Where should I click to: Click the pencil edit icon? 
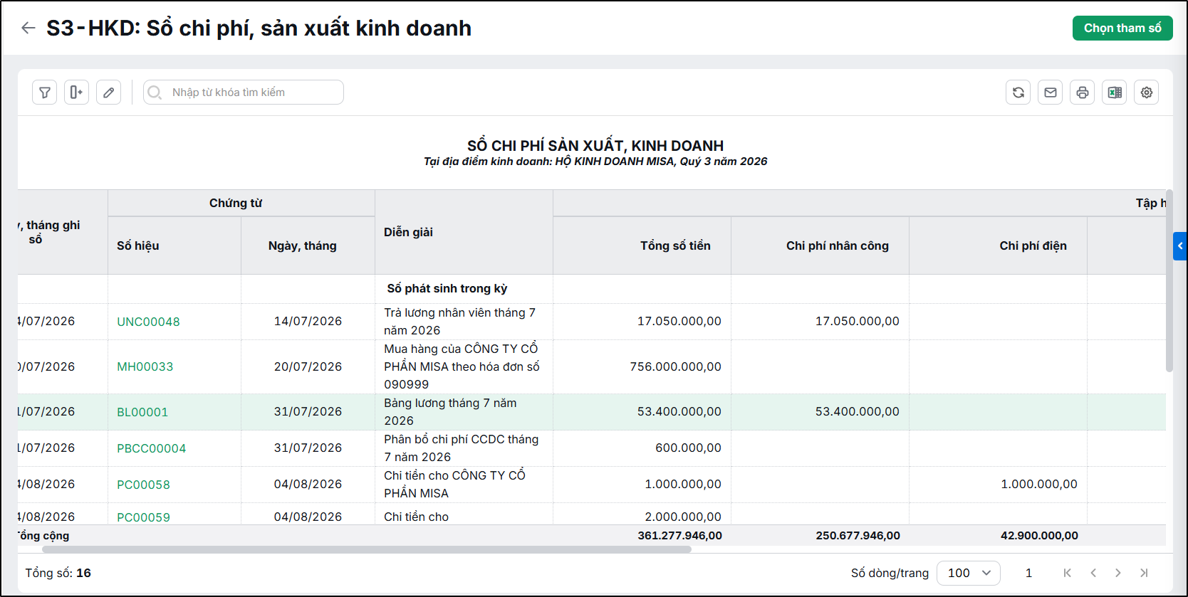click(x=108, y=93)
